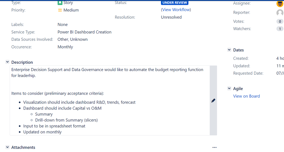Click the 'Visualization should include dashboard R&D' bullet
Image resolution: width=284 pixels, height=152 pixels.
[79, 102]
